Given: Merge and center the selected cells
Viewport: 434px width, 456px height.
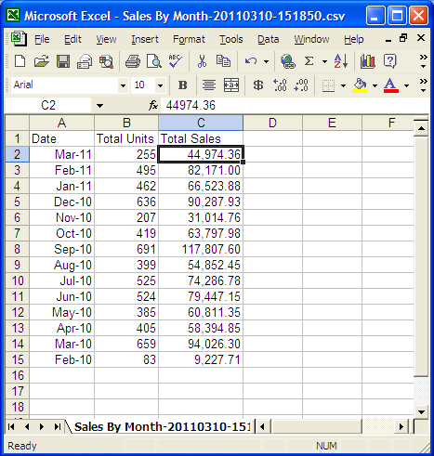Looking at the screenshot, I should [x=231, y=85].
